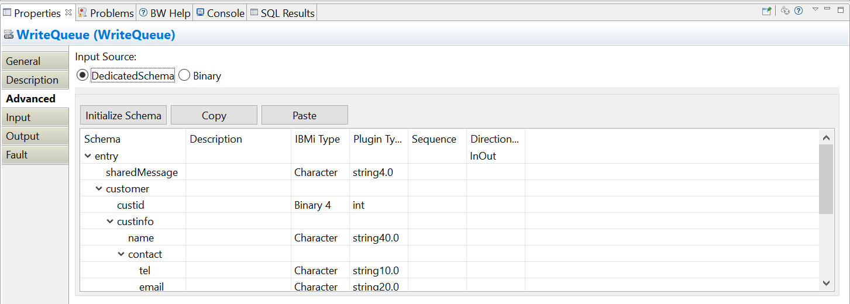Select the DedicatedSchema radio button
The width and height of the screenshot is (850, 304).
click(82, 76)
